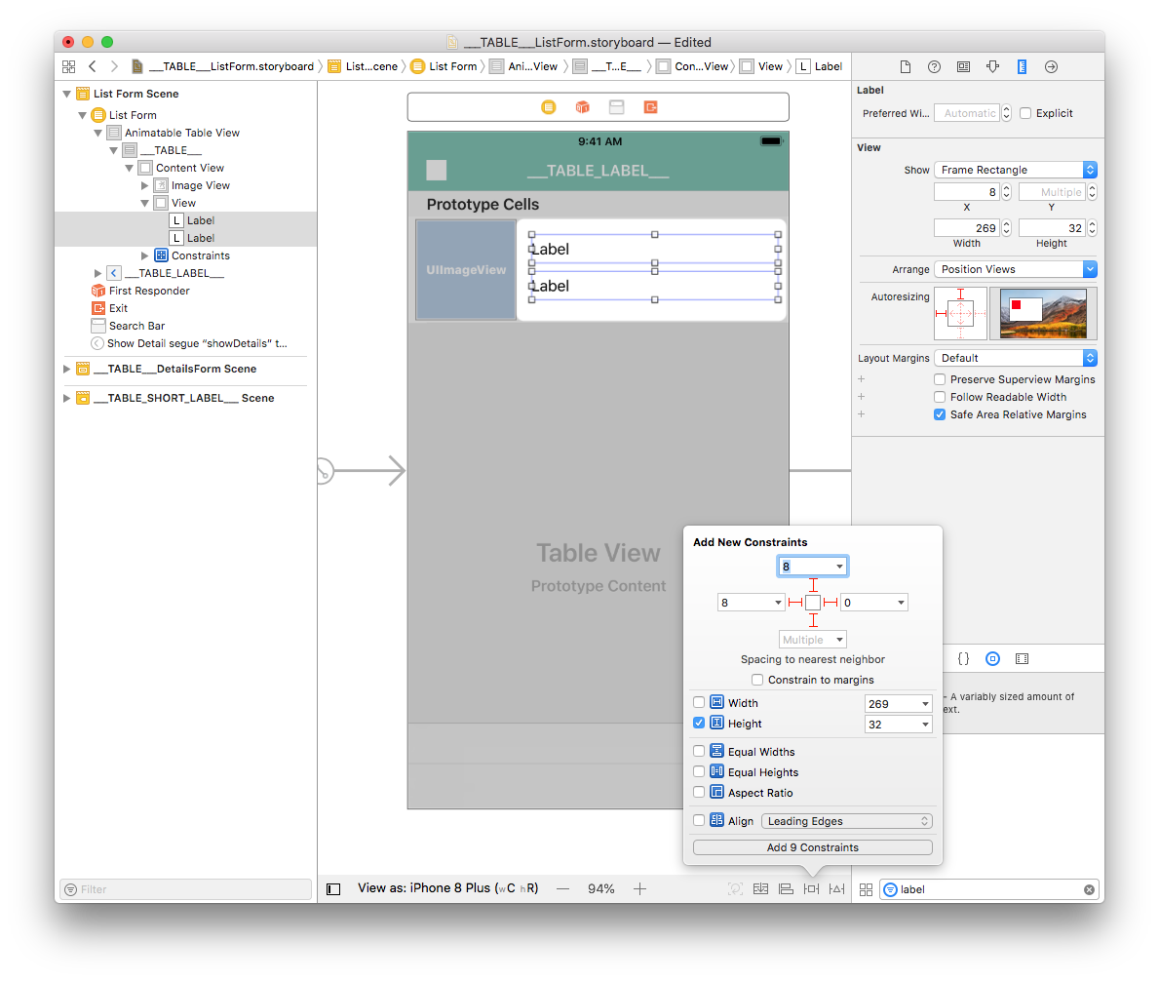Expand the Image View tree item
Image resolution: width=1159 pixels, height=981 pixels.
[145, 185]
